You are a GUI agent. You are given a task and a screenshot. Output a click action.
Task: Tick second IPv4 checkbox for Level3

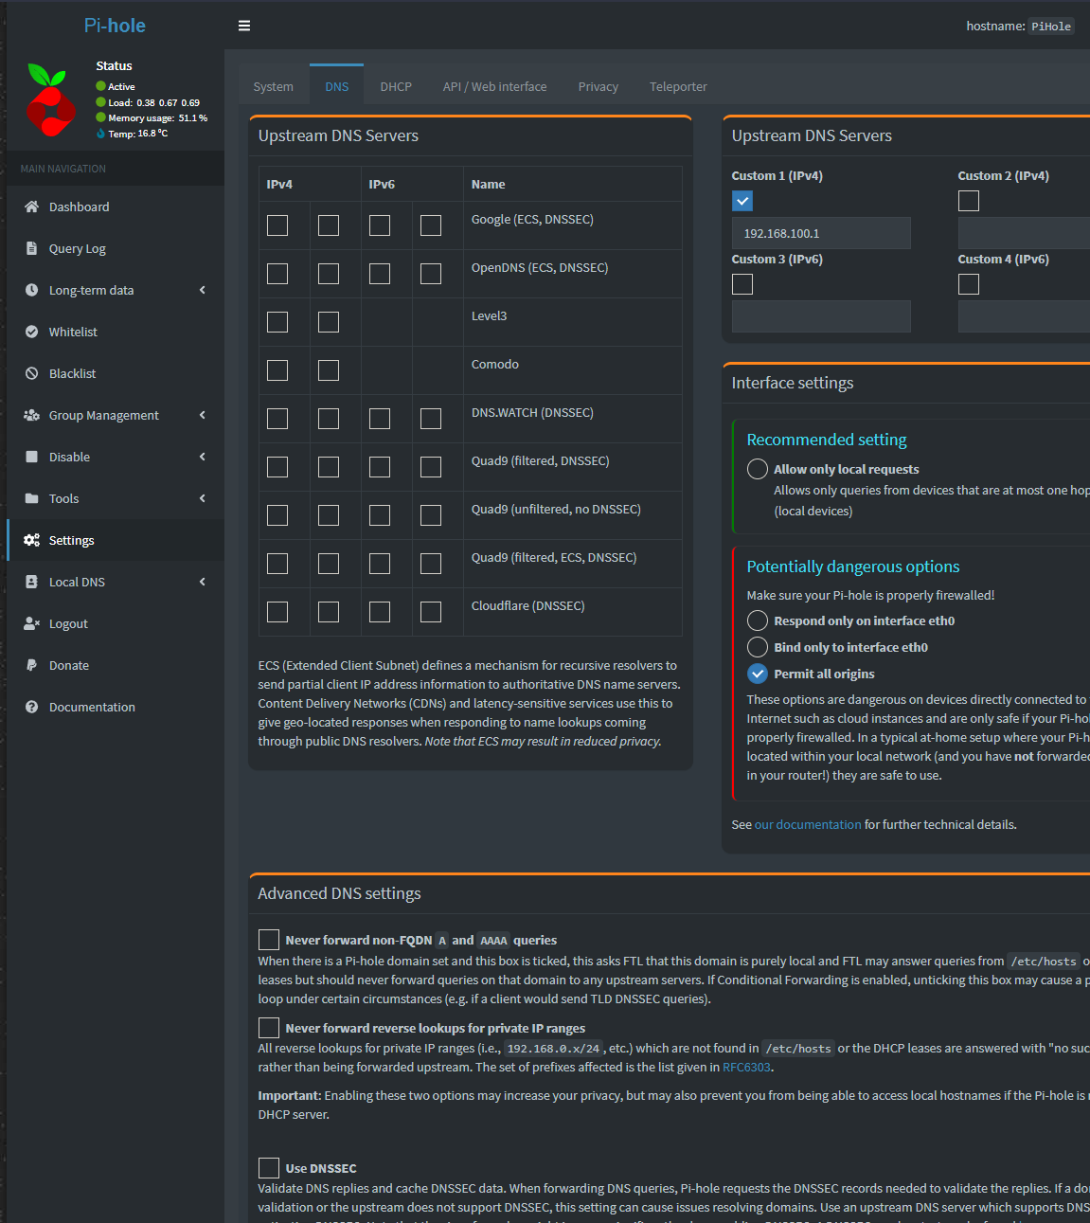pos(329,322)
